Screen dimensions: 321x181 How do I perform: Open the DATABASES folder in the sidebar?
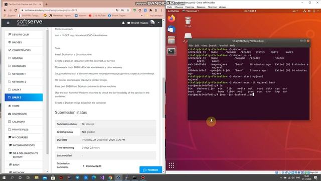coord(24,66)
